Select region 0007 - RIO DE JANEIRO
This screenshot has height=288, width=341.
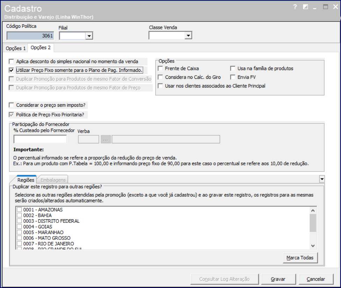click(19, 243)
